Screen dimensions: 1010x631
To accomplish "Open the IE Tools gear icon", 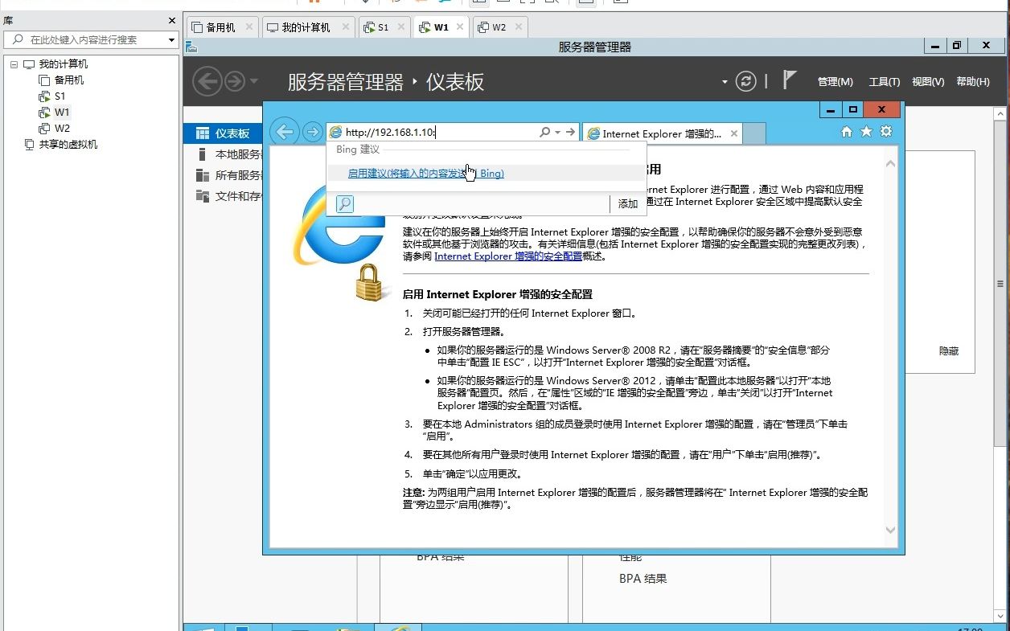I will pyautogui.click(x=885, y=132).
